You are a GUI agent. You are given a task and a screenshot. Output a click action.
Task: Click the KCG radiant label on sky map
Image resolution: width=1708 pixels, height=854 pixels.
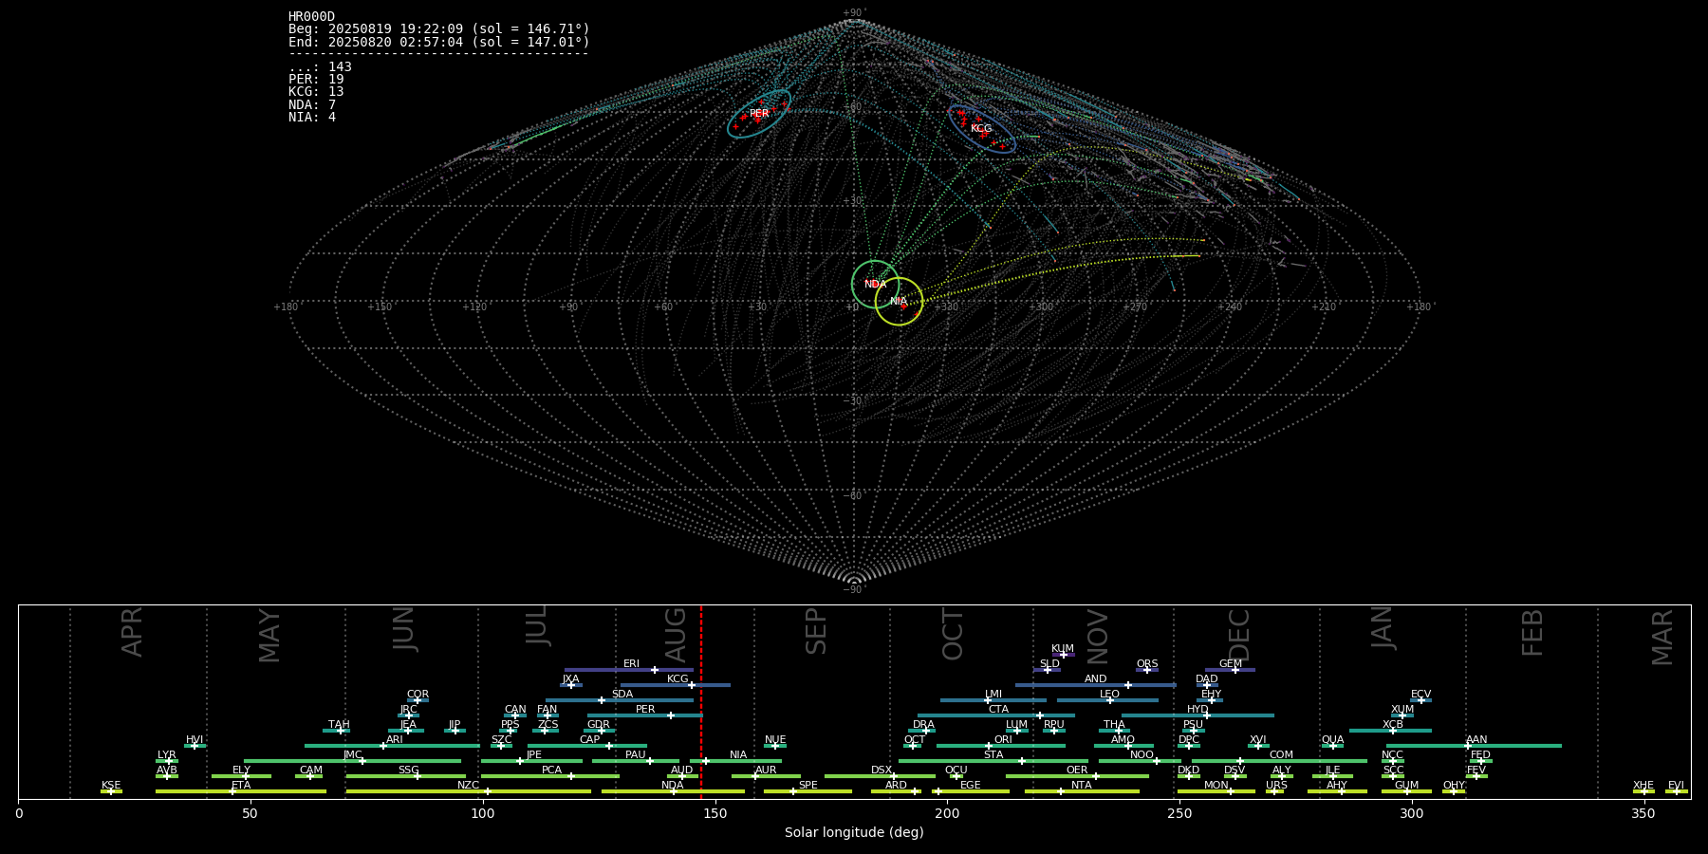[x=981, y=128]
